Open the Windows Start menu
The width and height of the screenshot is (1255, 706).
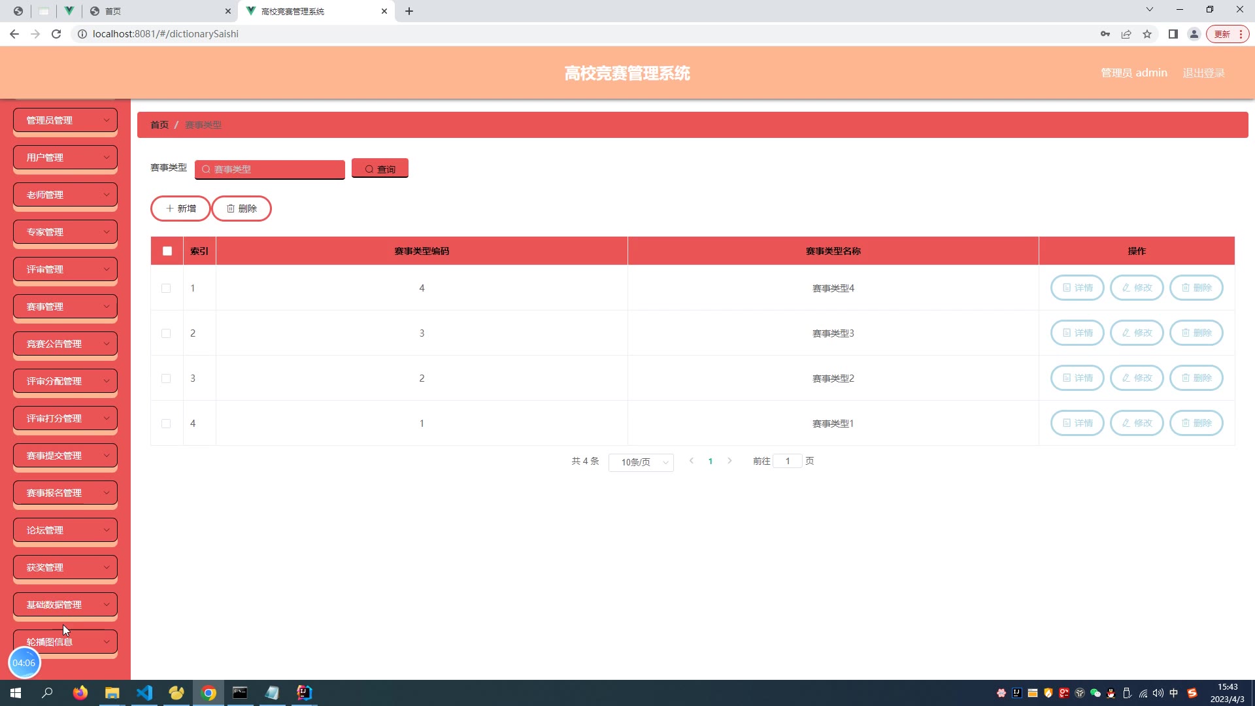(16, 693)
